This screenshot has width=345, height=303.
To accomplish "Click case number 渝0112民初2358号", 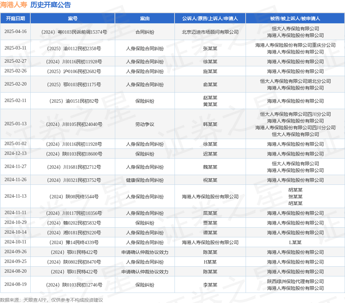I will [x=74, y=48].
